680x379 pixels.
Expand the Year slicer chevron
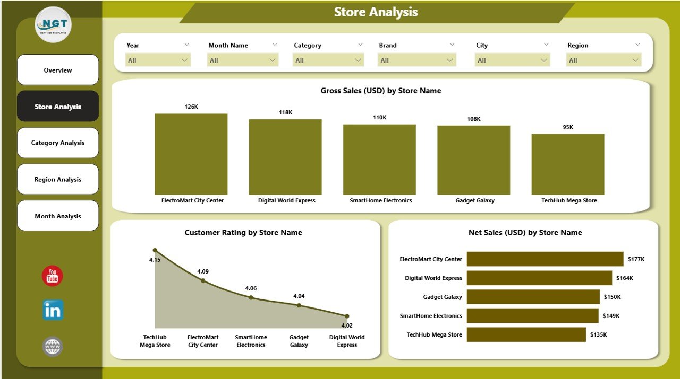pyautogui.click(x=186, y=45)
